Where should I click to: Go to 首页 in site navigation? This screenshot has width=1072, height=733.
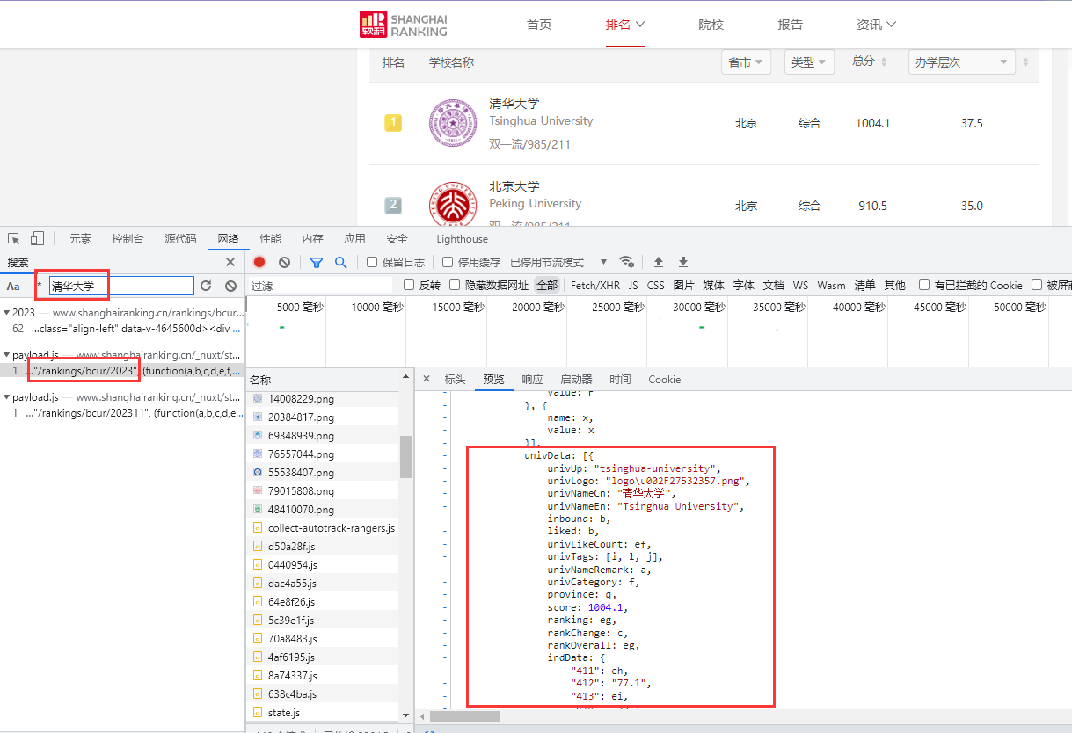pos(539,25)
